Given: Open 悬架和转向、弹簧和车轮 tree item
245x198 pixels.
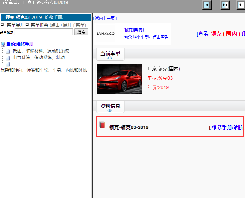Looking at the screenshot, I should point(44,70).
